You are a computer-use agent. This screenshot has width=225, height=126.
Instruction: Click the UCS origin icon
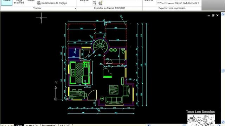pos(56,99)
